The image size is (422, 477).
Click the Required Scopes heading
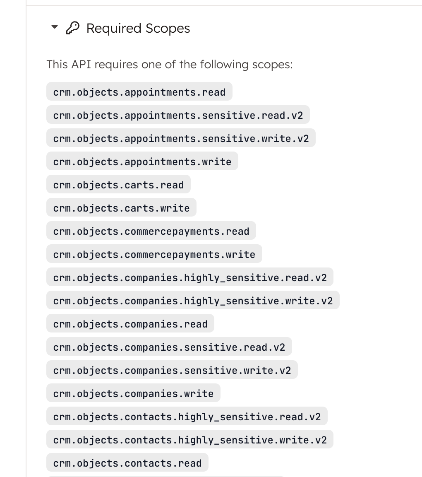pos(138,28)
